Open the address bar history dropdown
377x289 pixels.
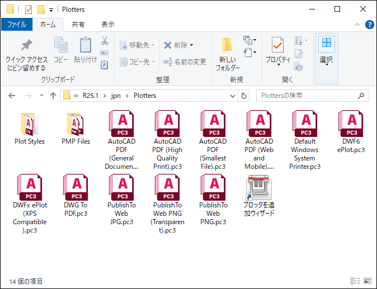tap(233, 96)
